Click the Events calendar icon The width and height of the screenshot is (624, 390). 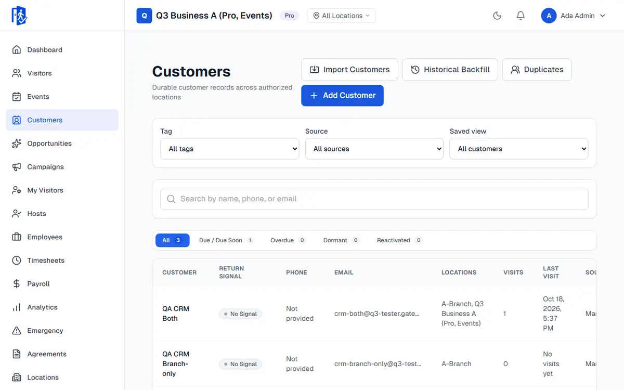pos(17,97)
